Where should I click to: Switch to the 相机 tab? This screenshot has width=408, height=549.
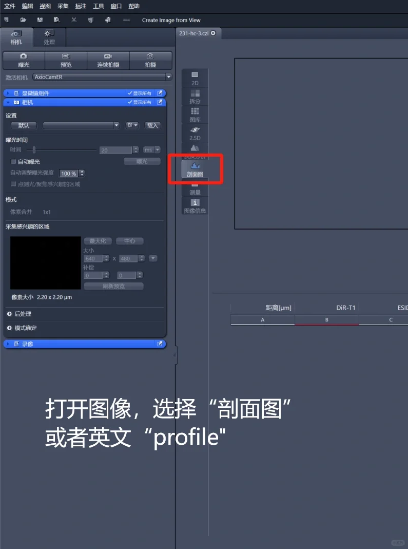pos(16,37)
